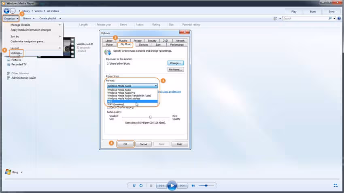Open the copy protection link
The height and width of the screenshot is (193, 344).
tap(170, 92)
